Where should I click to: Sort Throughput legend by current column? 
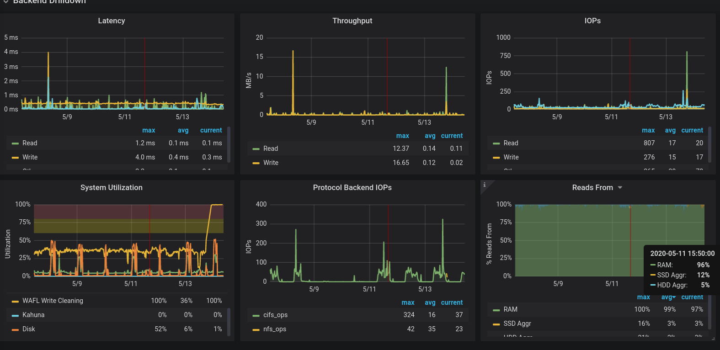[x=452, y=136]
